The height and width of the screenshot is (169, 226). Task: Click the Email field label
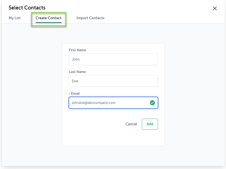pos(75,94)
